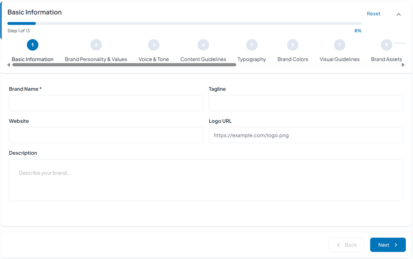The image size is (413, 259).
Task: Jump to Brand Colors step
Action: click(x=293, y=59)
